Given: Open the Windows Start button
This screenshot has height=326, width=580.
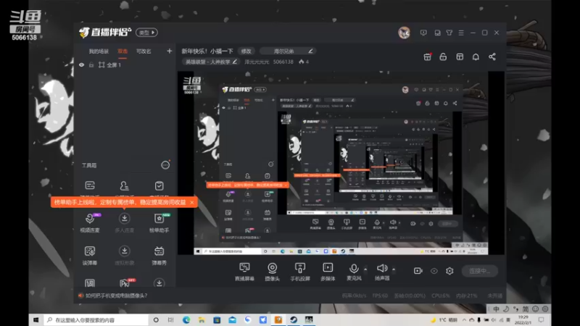Looking at the screenshot, I should point(36,319).
